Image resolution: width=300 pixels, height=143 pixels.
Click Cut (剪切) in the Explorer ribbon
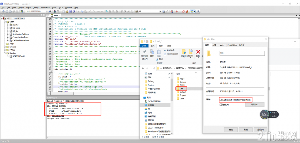point(159,59)
